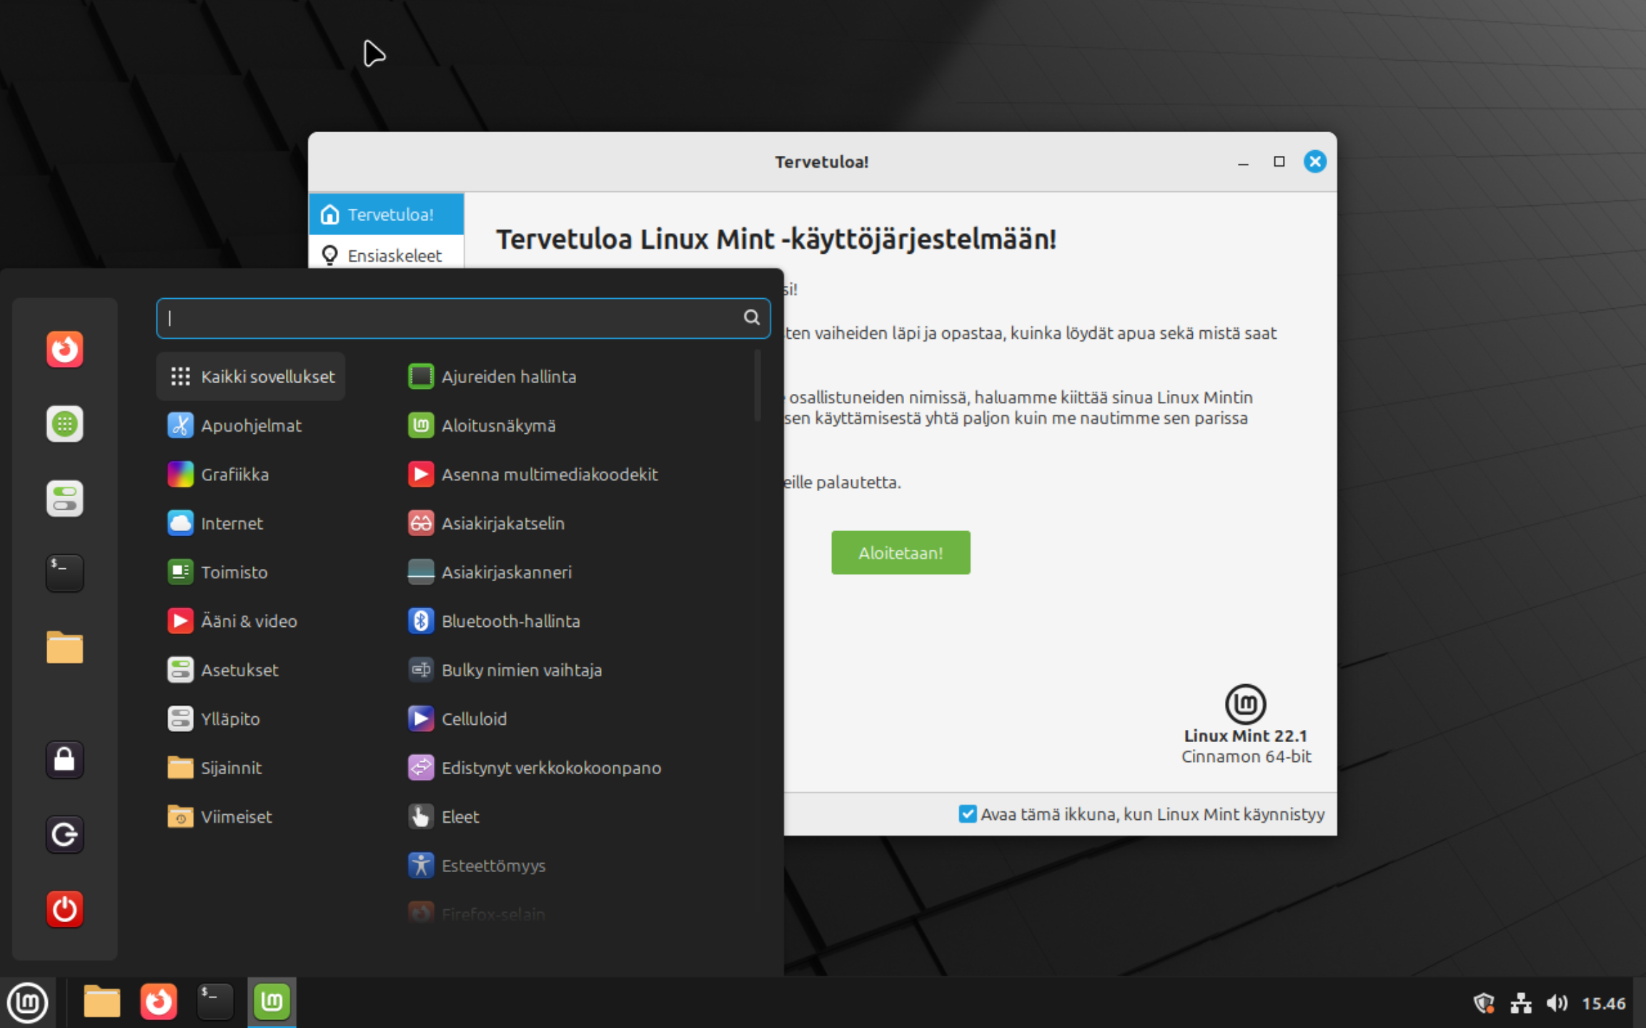Screen dimensions: 1646x1028
Task: Open Esteettömyys accessibility settings
Action: [x=575, y=865]
